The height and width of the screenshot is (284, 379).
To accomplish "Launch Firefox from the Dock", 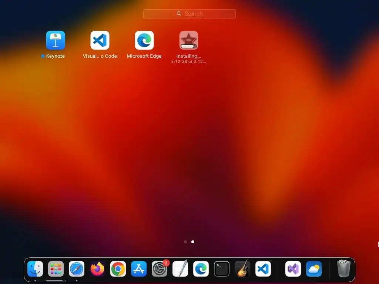I will click(97, 269).
